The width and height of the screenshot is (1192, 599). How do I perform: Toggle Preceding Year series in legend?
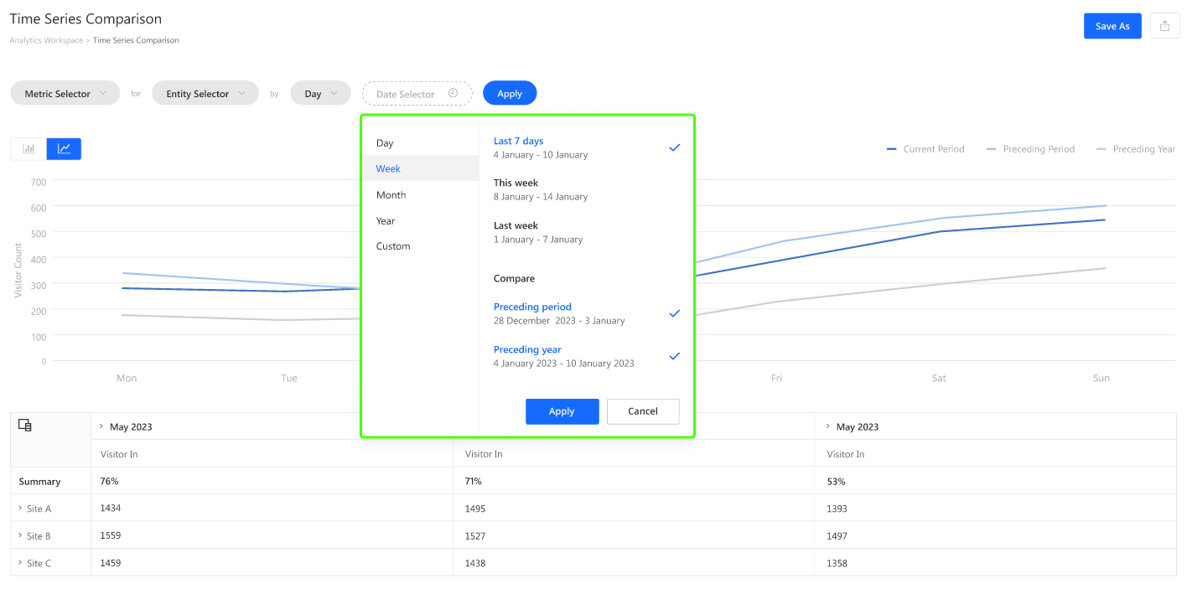(x=1136, y=149)
